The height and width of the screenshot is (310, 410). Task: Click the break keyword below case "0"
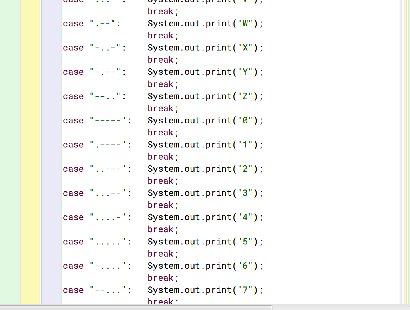pyautogui.click(x=160, y=132)
